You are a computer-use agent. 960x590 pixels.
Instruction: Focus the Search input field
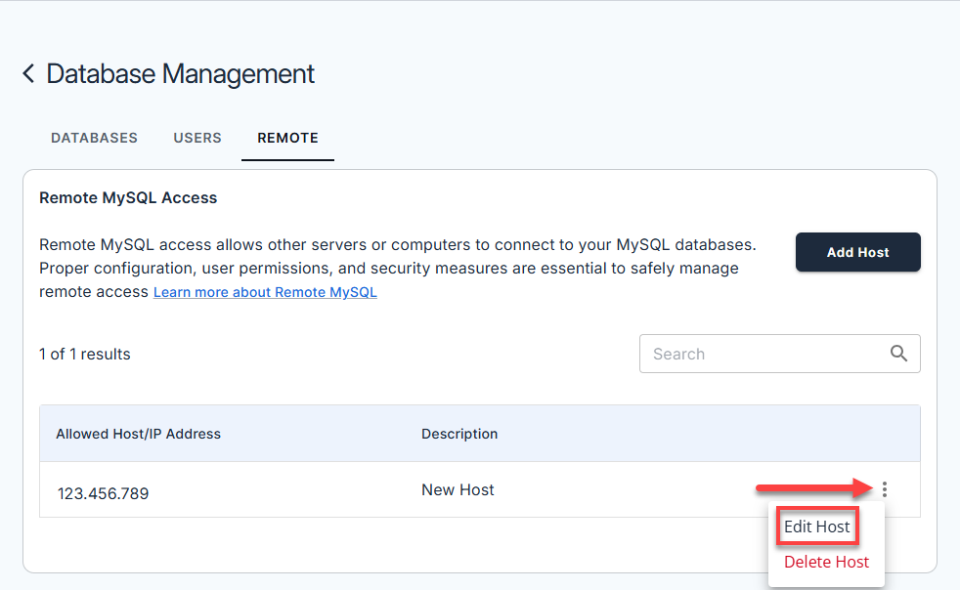click(763, 354)
